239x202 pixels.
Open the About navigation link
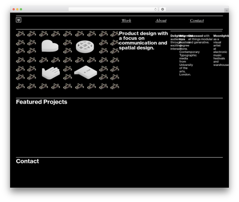(161, 21)
